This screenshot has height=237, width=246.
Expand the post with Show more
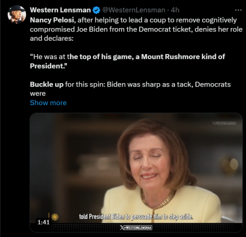point(48,103)
